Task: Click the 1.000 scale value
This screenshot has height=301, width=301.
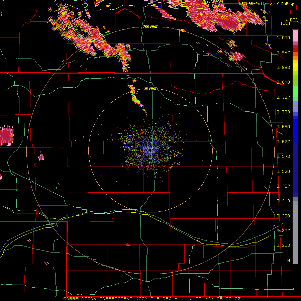Action: coord(283,37)
